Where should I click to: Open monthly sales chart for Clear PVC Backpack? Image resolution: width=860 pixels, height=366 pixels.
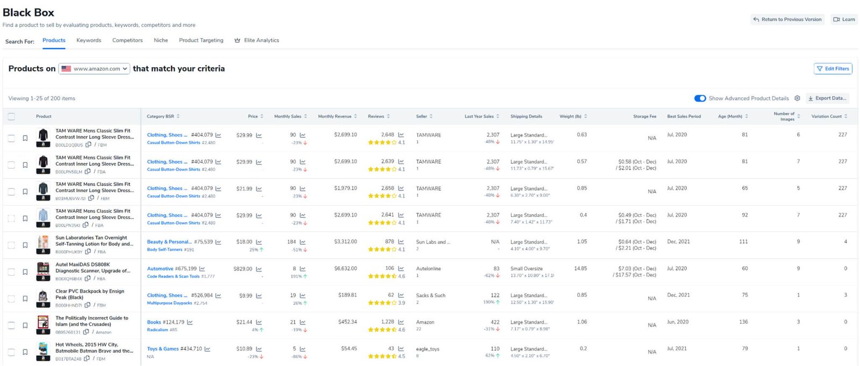coord(303,296)
